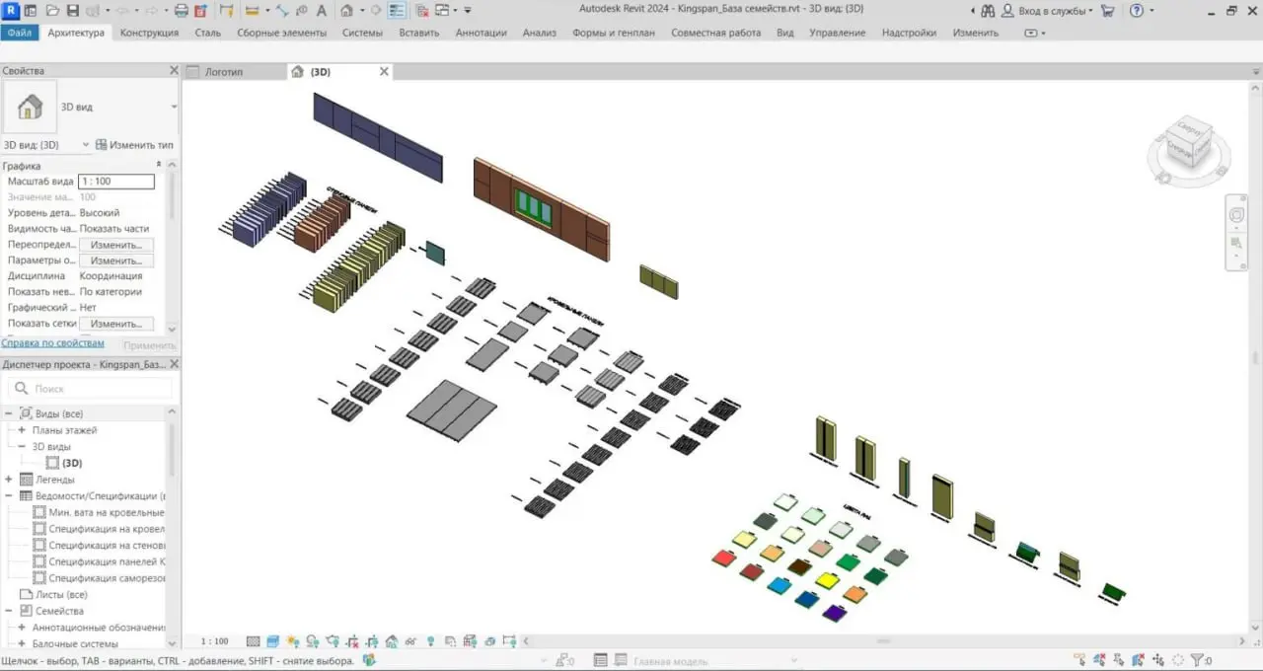This screenshot has height=671, width=1263.
Task: Click the Print icon in quick access toolbar
Action: pyautogui.click(x=181, y=11)
